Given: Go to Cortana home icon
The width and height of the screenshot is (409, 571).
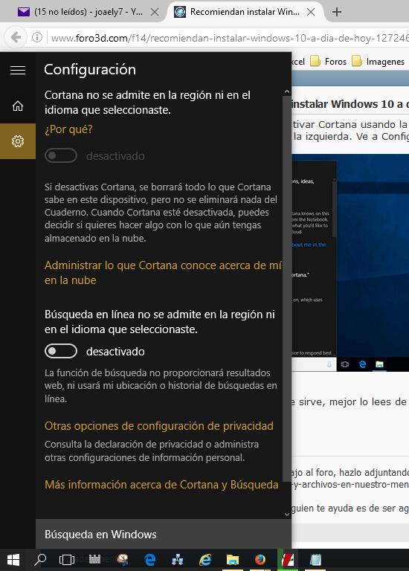Looking at the screenshot, I should pos(18,106).
